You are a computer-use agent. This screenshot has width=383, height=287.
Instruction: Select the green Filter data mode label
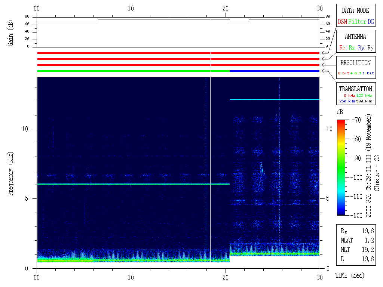(357, 22)
